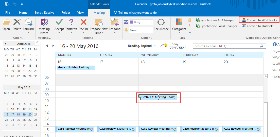Undo the last action in quick access
The image size is (280, 137).
tap(15, 4)
